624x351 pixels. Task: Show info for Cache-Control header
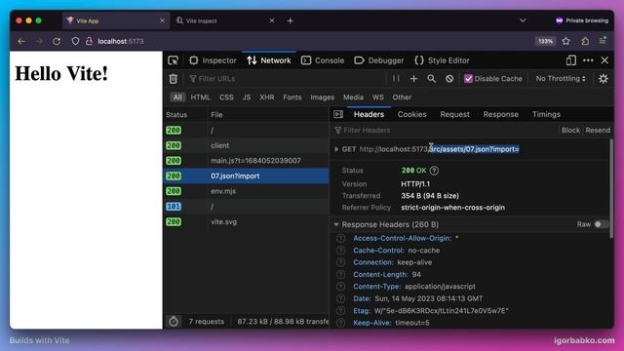pos(340,251)
